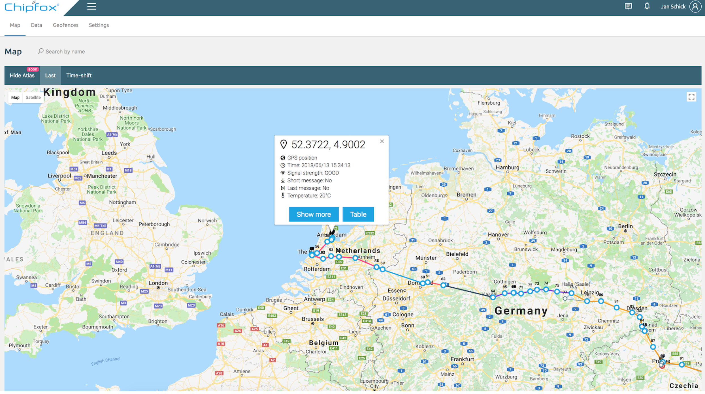This screenshot has height=394, width=705.
Task: Click the GPS position label
Action: (x=302, y=158)
